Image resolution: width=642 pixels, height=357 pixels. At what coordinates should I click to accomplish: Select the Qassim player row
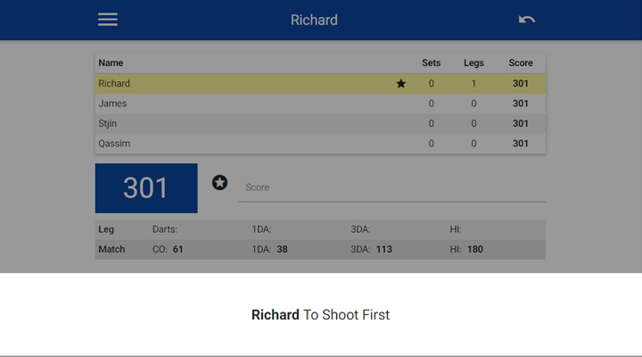click(x=321, y=144)
